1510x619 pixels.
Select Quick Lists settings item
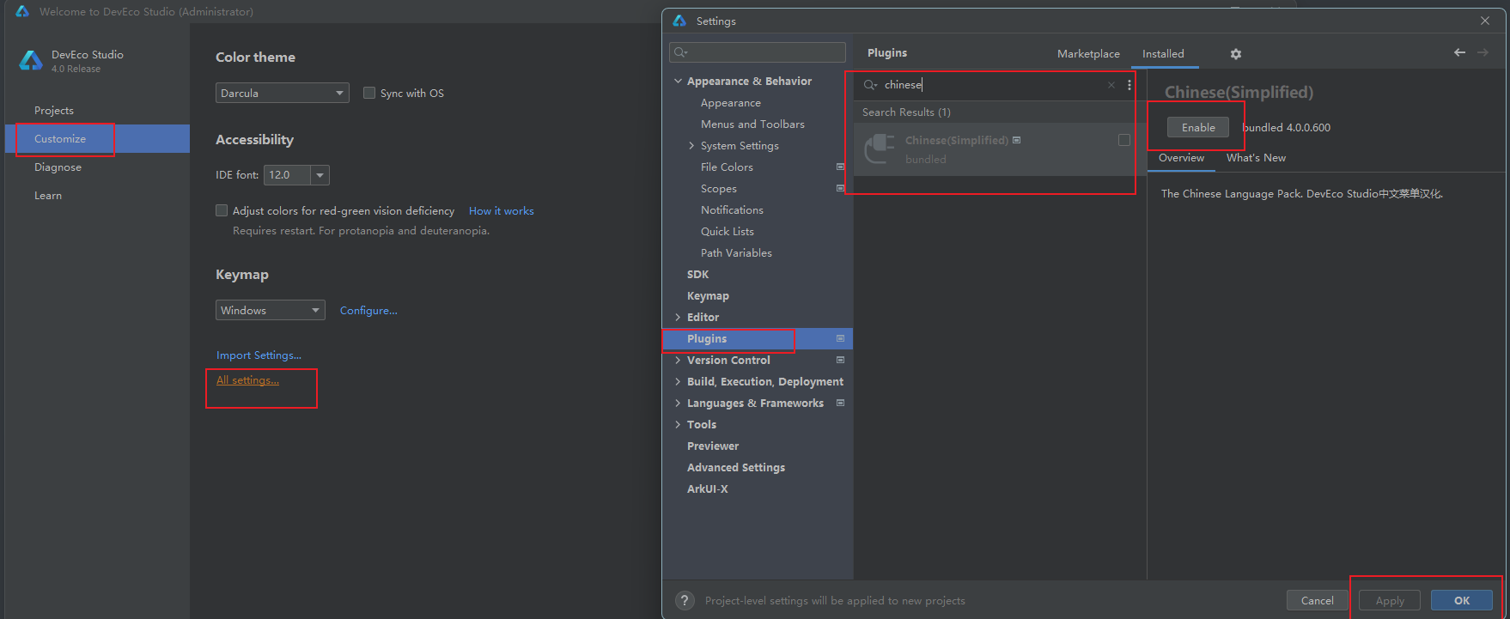click(728, 231)
